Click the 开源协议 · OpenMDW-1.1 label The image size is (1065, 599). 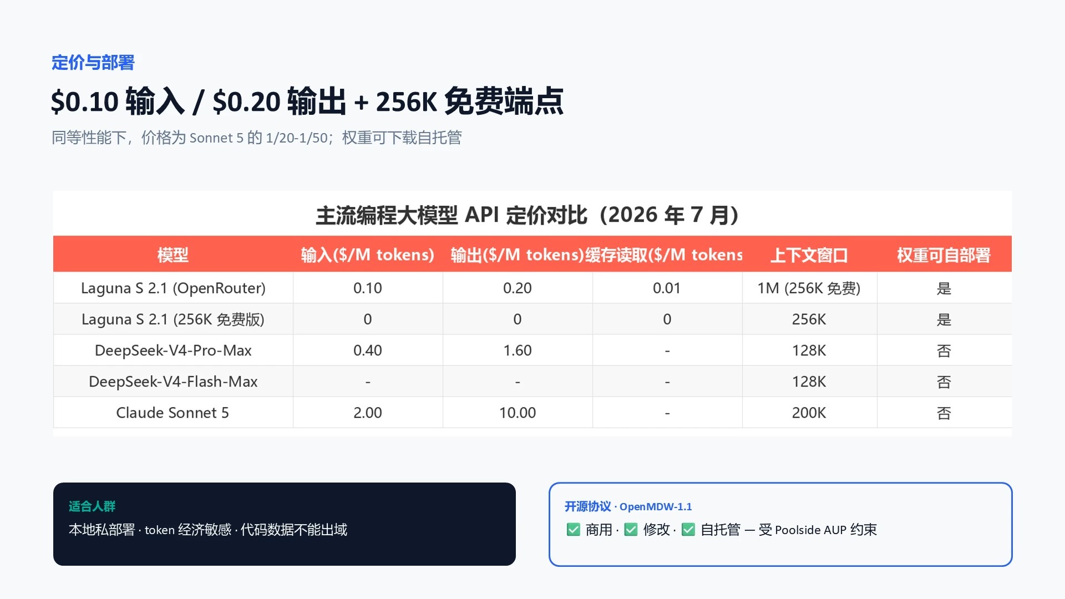pyautogui.click(x=628, y=506)
